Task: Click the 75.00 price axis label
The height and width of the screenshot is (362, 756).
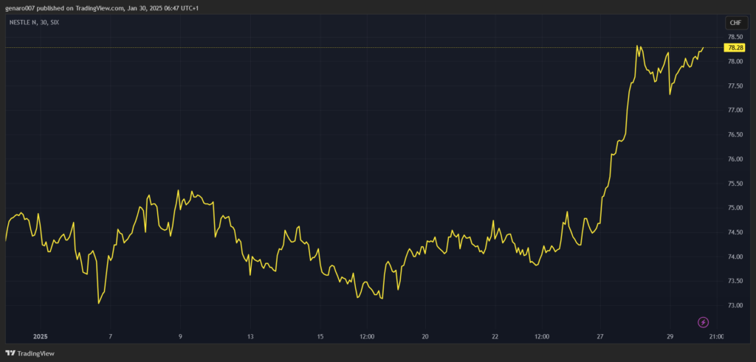Action: (735, 208)
